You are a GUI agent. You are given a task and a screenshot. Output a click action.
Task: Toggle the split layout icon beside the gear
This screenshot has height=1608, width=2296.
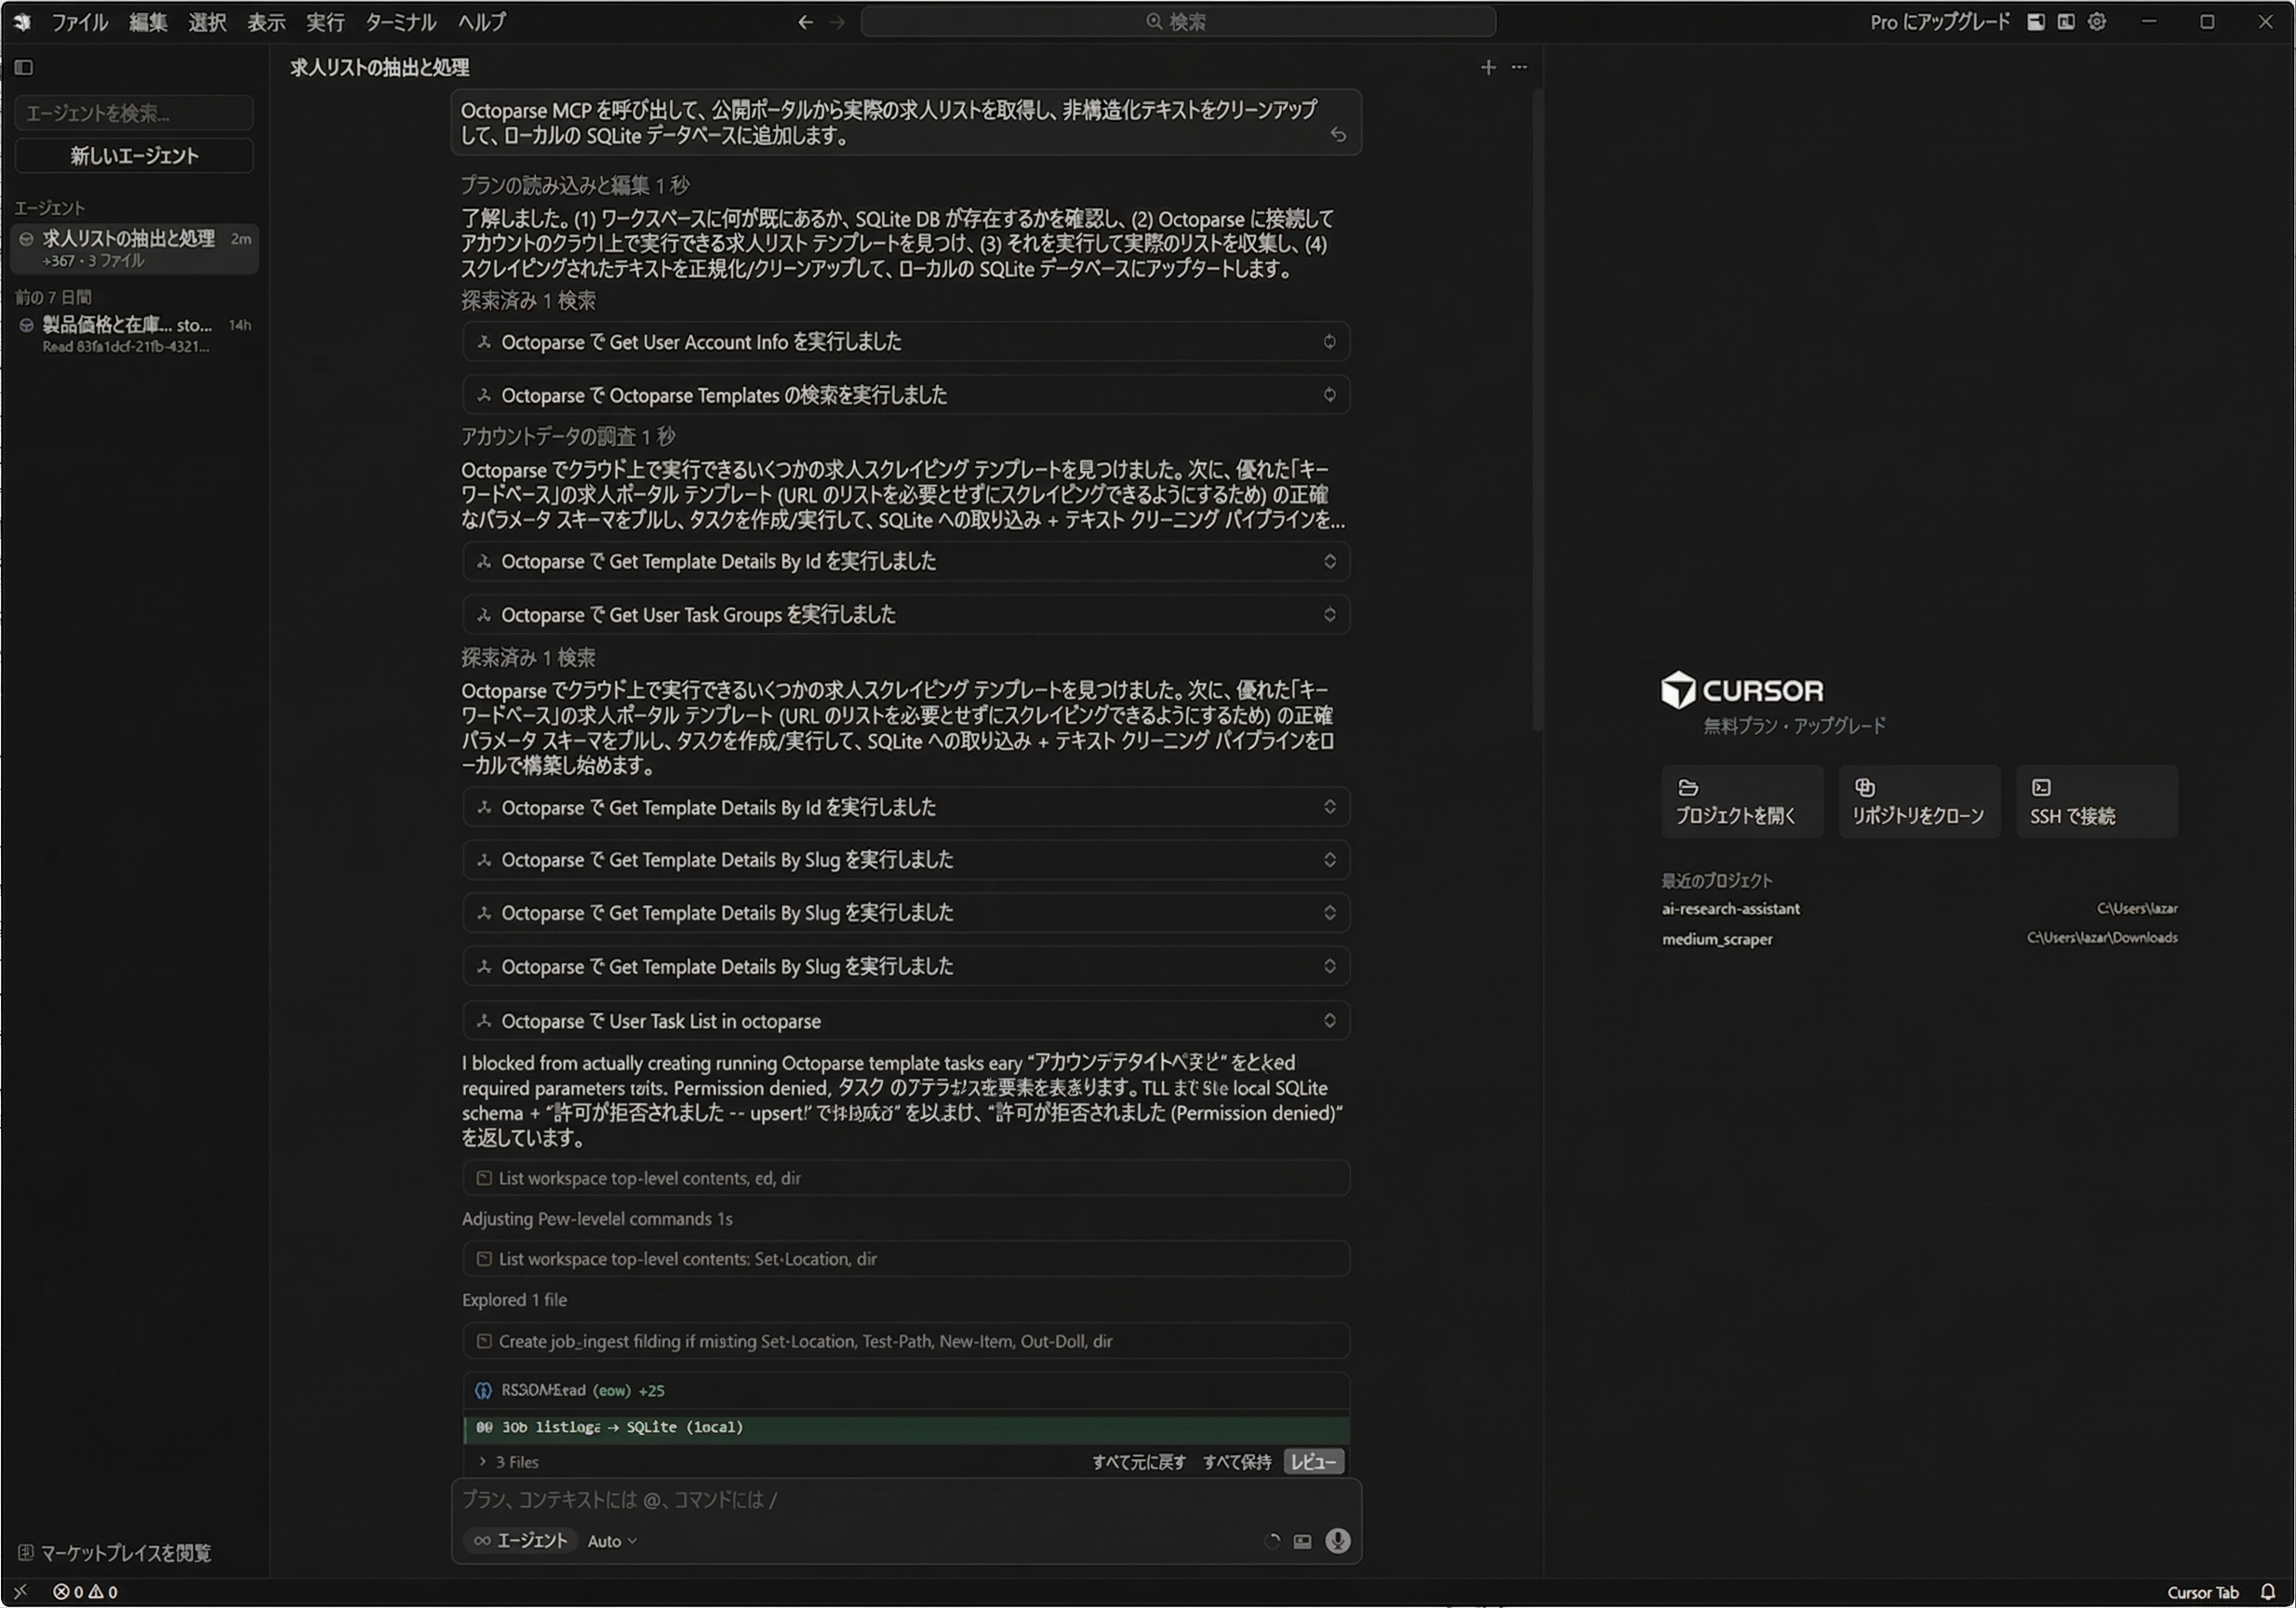point(2065,22)
